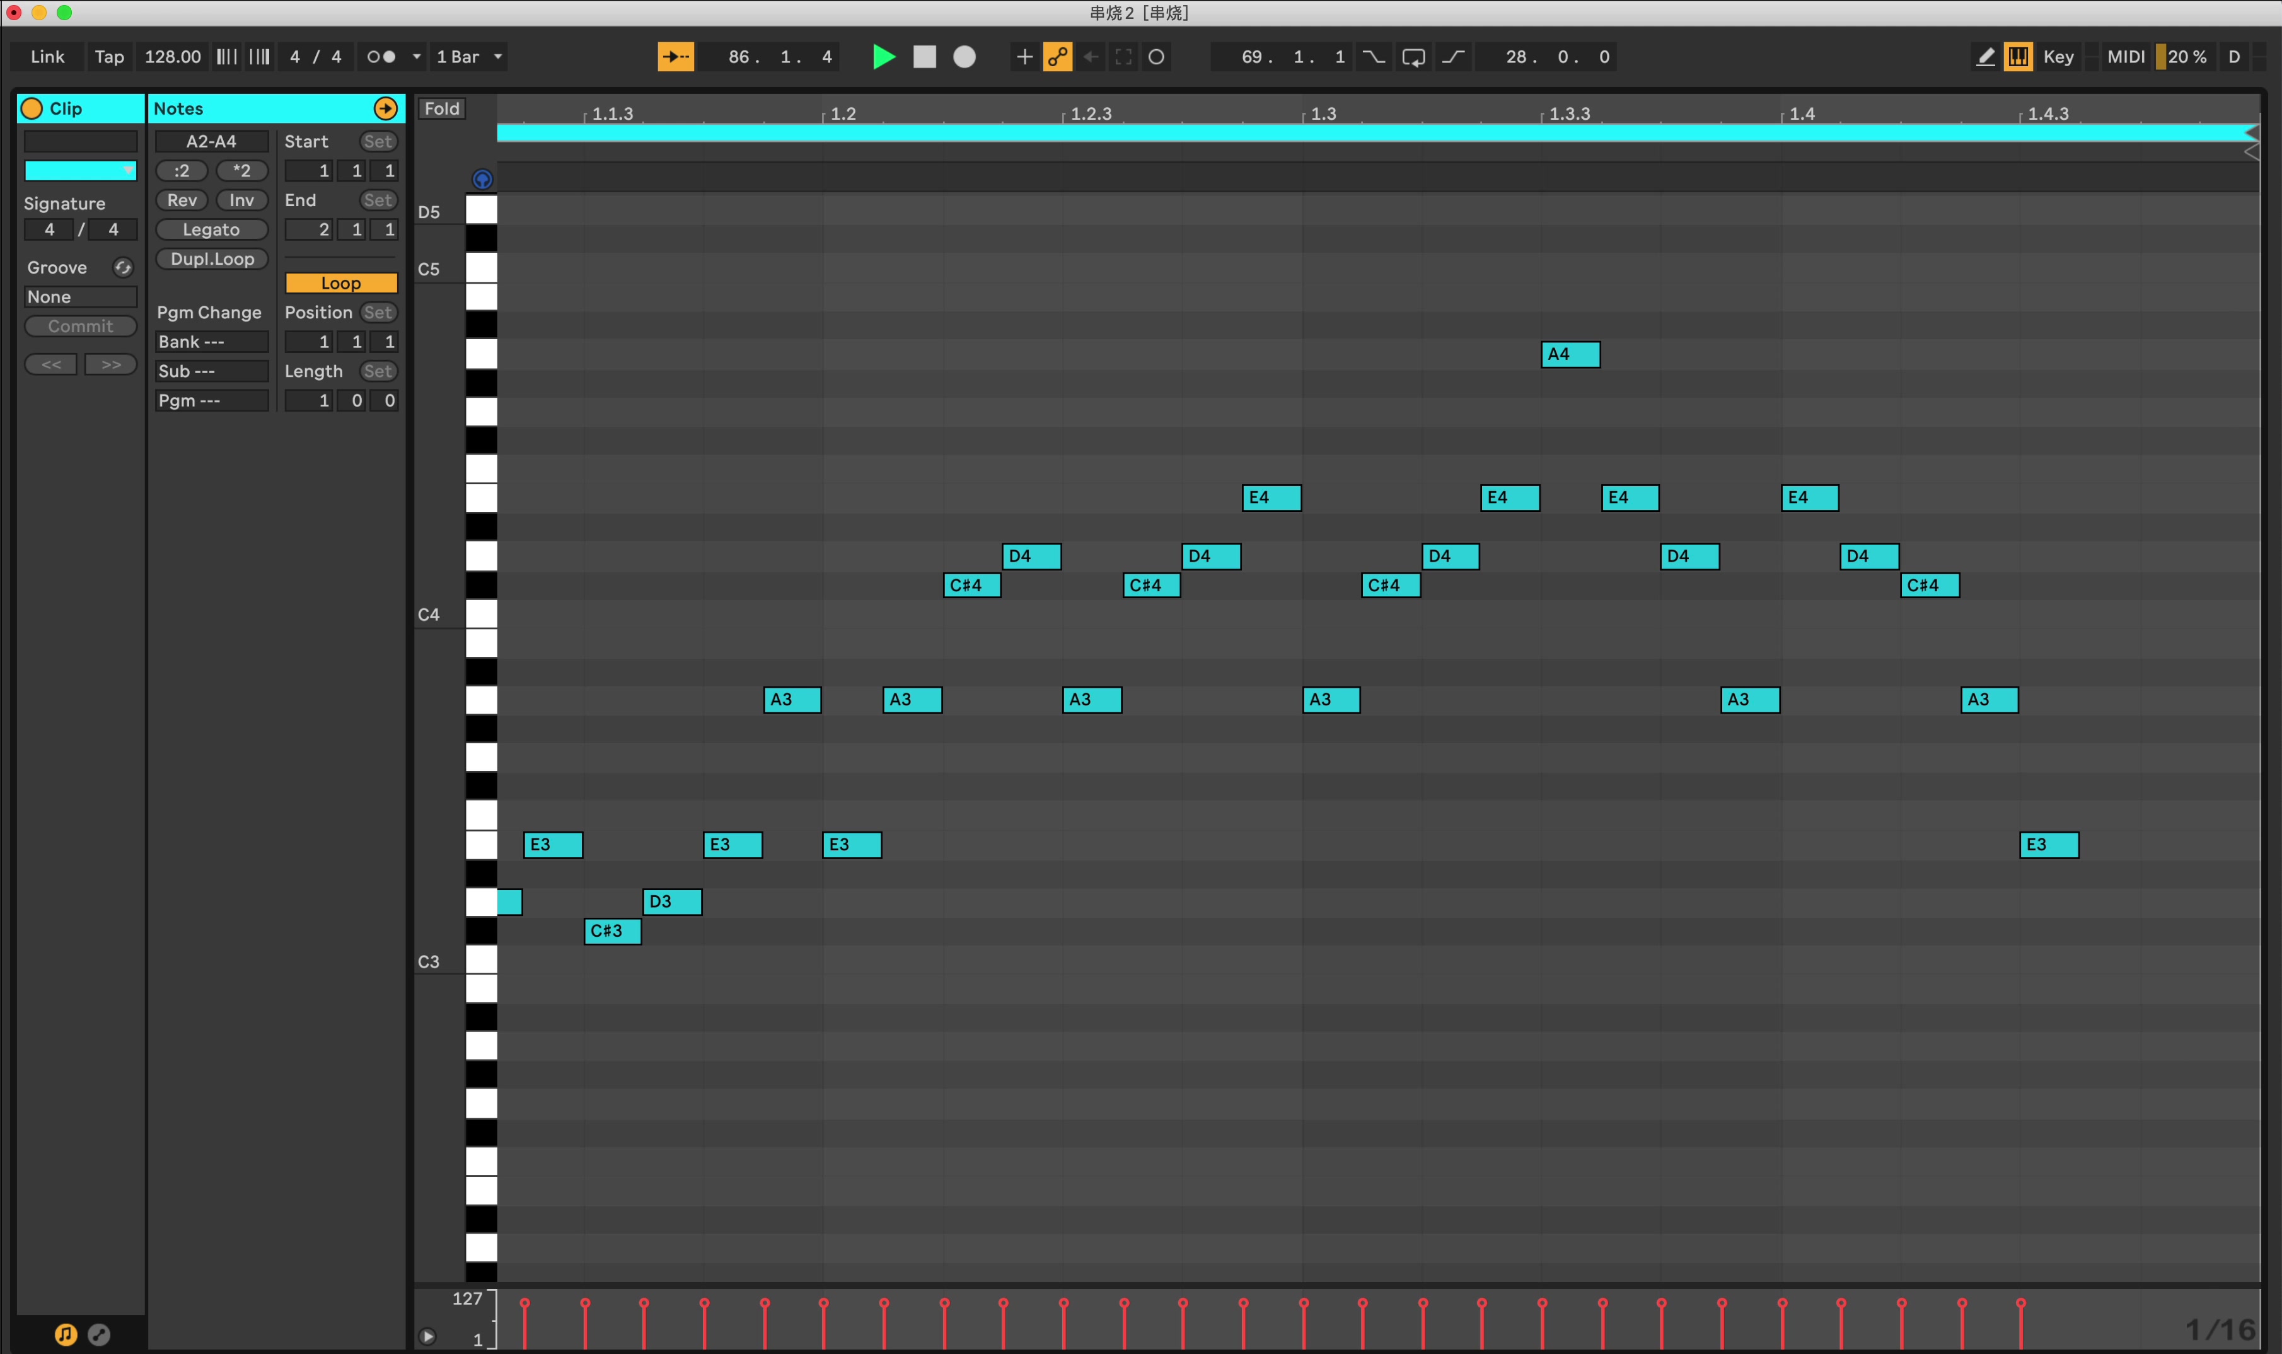Open the Groove None chooser
Viewport: 2282px width, 1354px height.
point(80,296)
